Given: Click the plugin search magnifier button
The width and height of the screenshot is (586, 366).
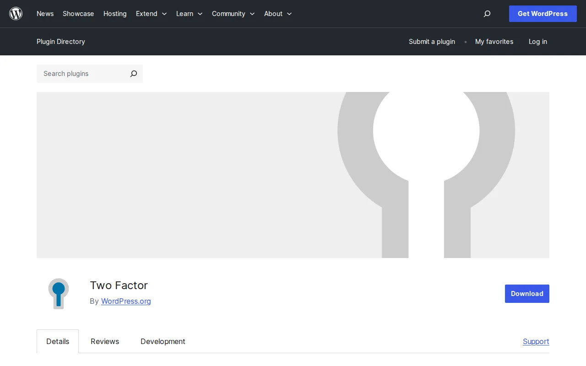Looking at the screenshot, I should tap(133, 74).
